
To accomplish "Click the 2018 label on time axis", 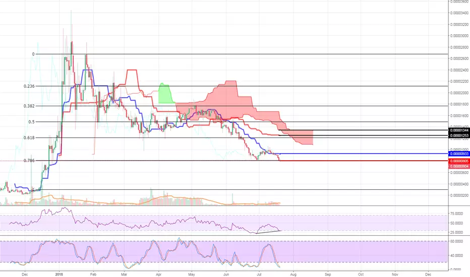I will pyautogui.click(x=60, y=274).
